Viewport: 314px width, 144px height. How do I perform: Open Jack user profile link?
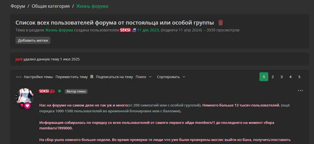(19, 59)
